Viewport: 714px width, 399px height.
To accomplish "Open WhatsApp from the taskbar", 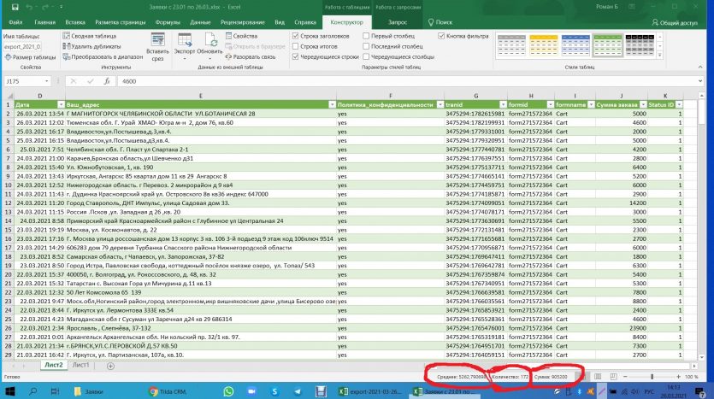I will [229, 390].
